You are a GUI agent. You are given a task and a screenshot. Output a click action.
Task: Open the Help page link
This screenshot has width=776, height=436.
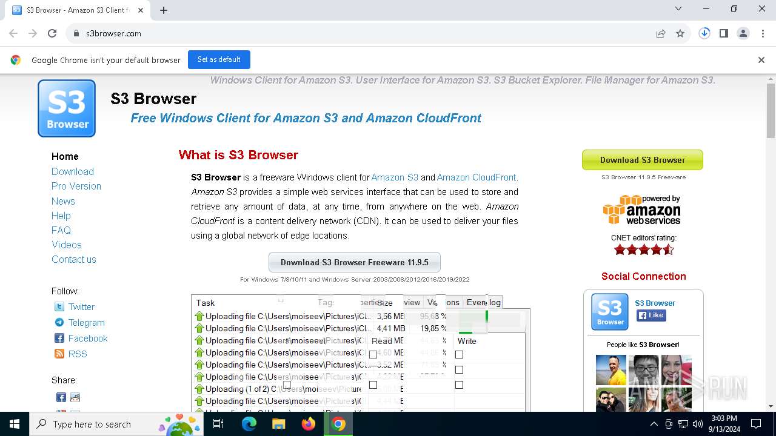click(61, 216)
